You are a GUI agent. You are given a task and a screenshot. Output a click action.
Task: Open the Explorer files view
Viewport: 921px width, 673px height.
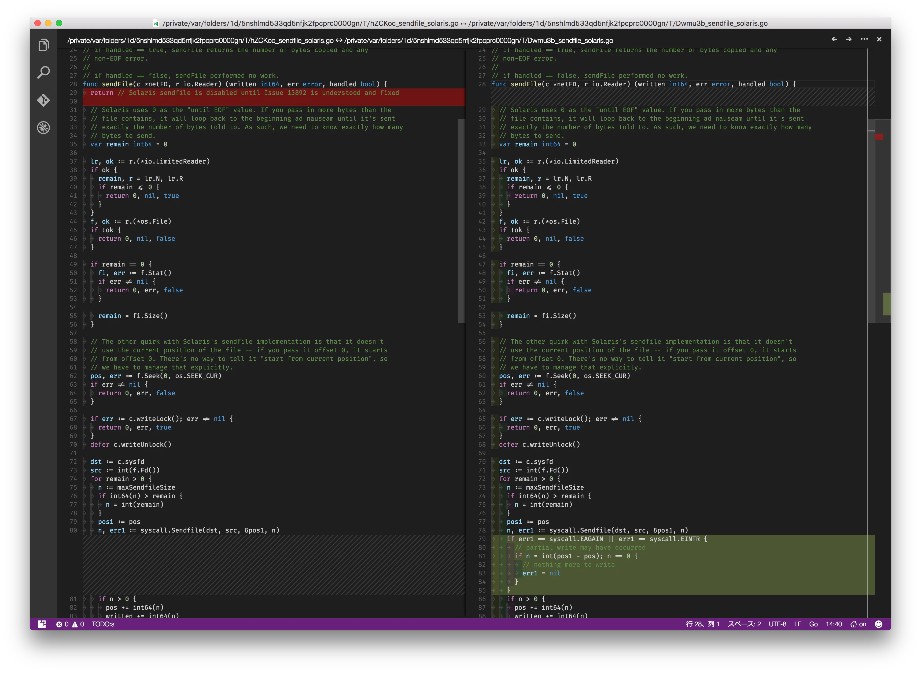[43, 45]
